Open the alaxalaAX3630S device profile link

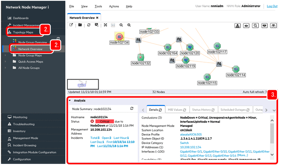coord(192,133)
